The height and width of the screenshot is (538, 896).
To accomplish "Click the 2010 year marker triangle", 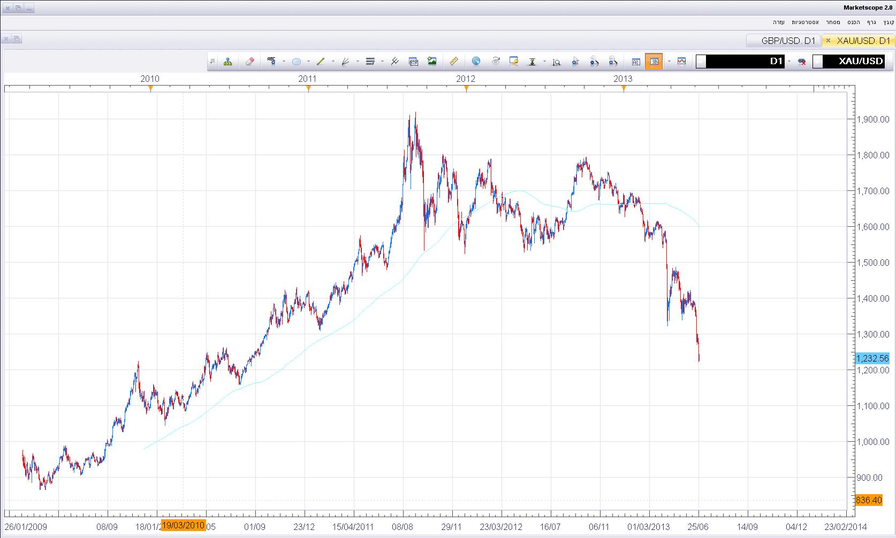I will coord(150,89).
